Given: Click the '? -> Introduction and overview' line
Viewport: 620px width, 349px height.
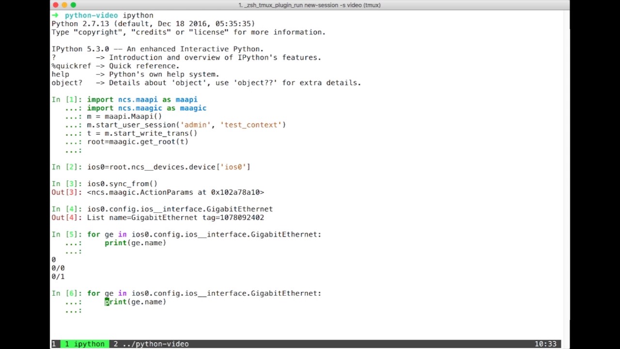Looking at the screenshot, I should pyautogui.click(x=186, y=57).
